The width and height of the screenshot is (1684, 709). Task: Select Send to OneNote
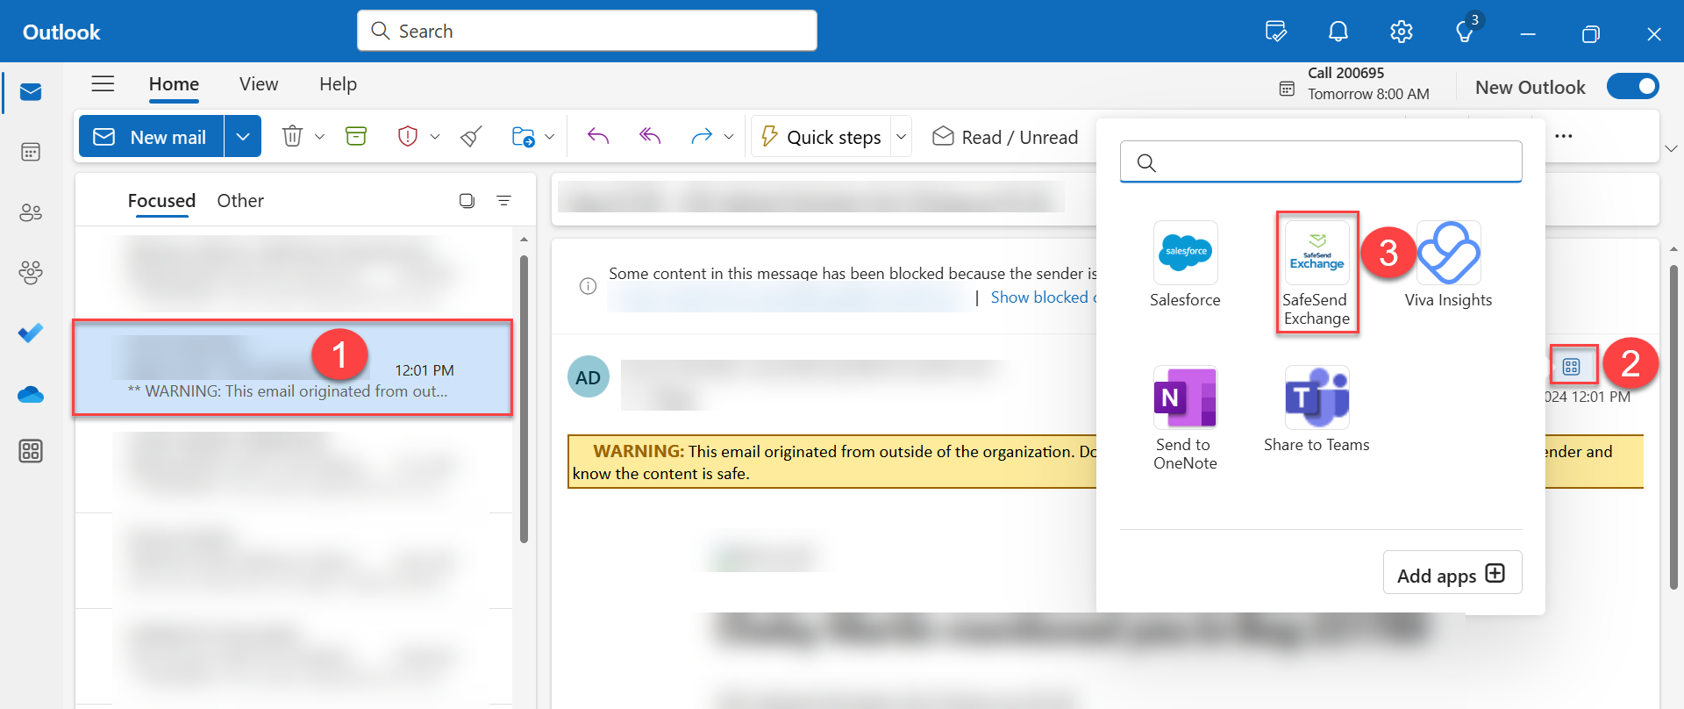coord(1186,419)
